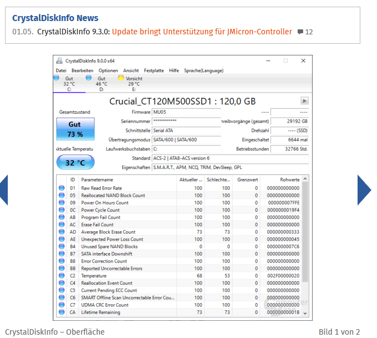The image size is (377, 338).
Task: Go to the next gallery image arrow
Action: tap(364, 190)
